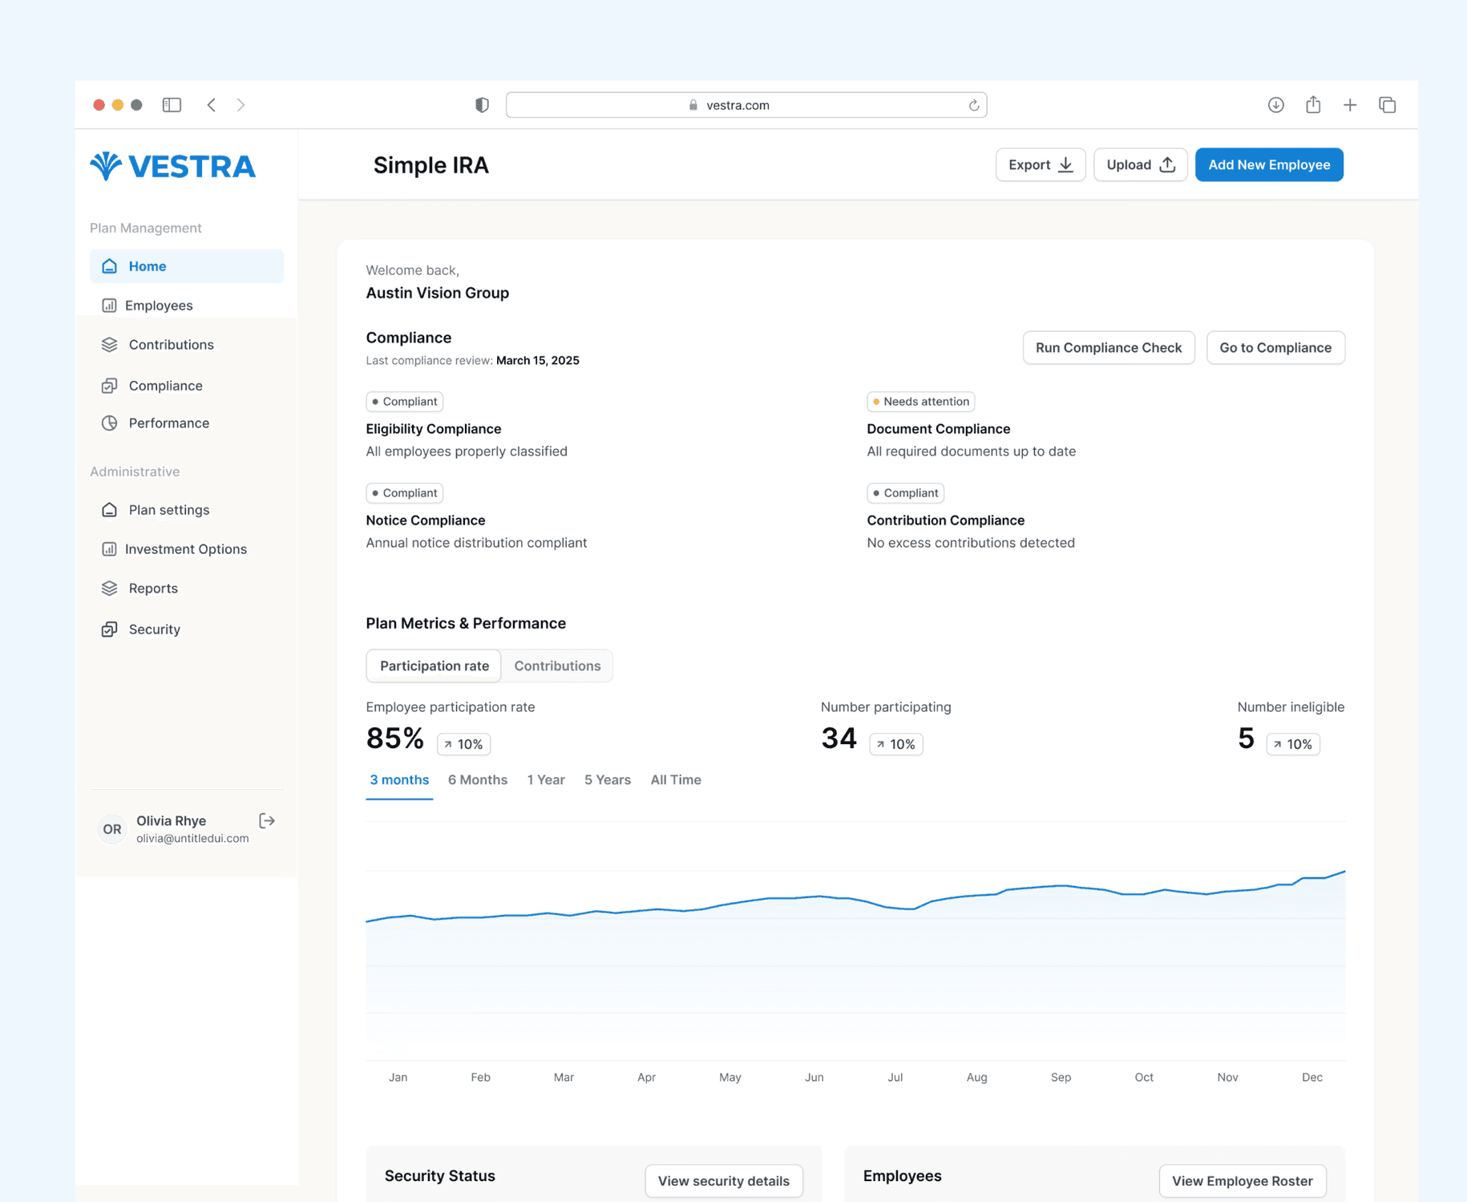The width and height of the screenshot is (1467, 1202).
Task: Click the Performance pie chart icon
Action: pyautogui.click(x=110, y=423)
